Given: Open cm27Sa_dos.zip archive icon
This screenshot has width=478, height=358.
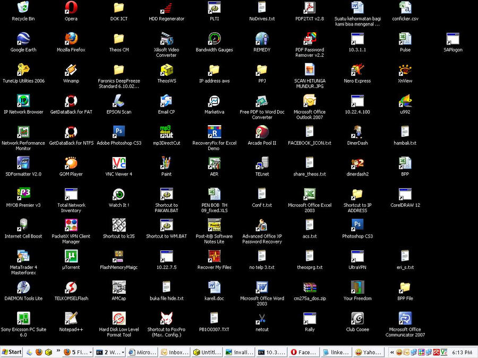Looking at the screenshot, I should [310, 287].
